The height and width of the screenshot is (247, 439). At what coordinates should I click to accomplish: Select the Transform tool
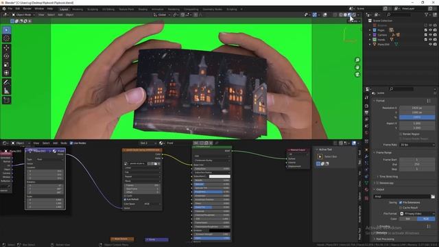click(x=7, y=73)
